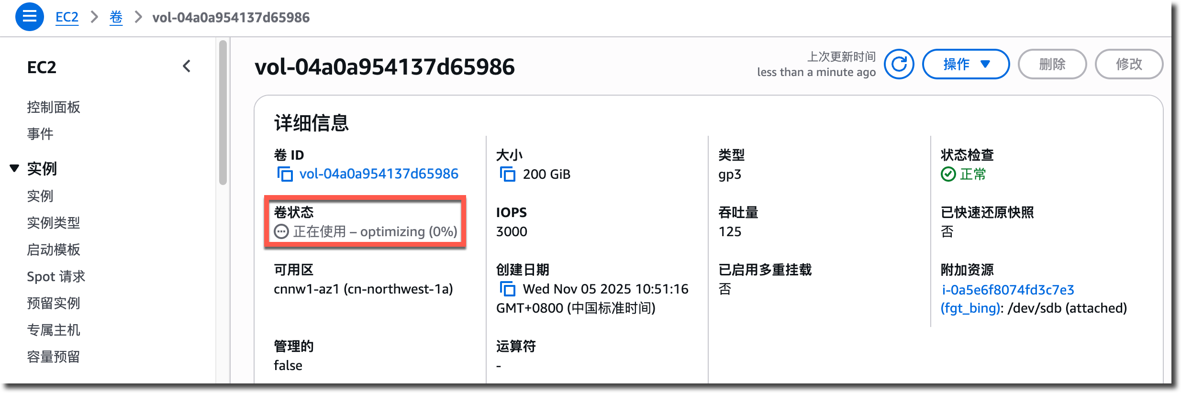1181x393 pixels.
Task: Open the hamburger navigation menu
Action: tap(30, 17)
